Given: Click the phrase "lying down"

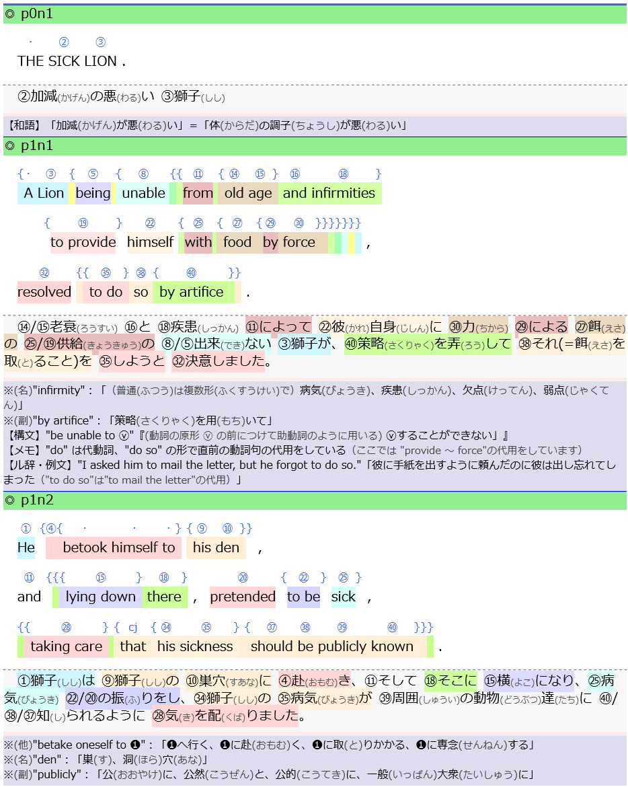Looking at the screenshot, I should pyautogui.click(x=100, y=597).
